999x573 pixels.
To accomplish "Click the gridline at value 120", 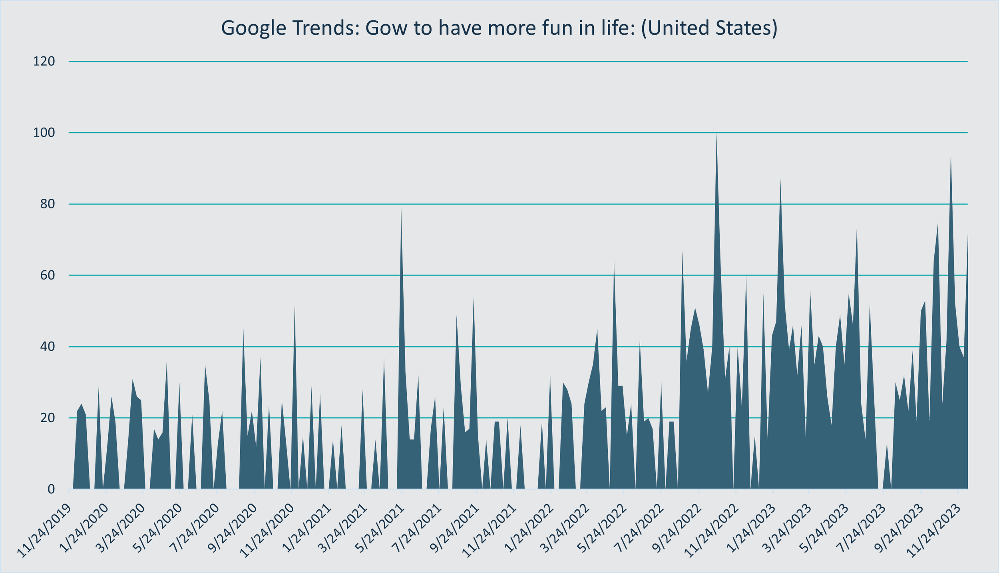I will (519, 61).
